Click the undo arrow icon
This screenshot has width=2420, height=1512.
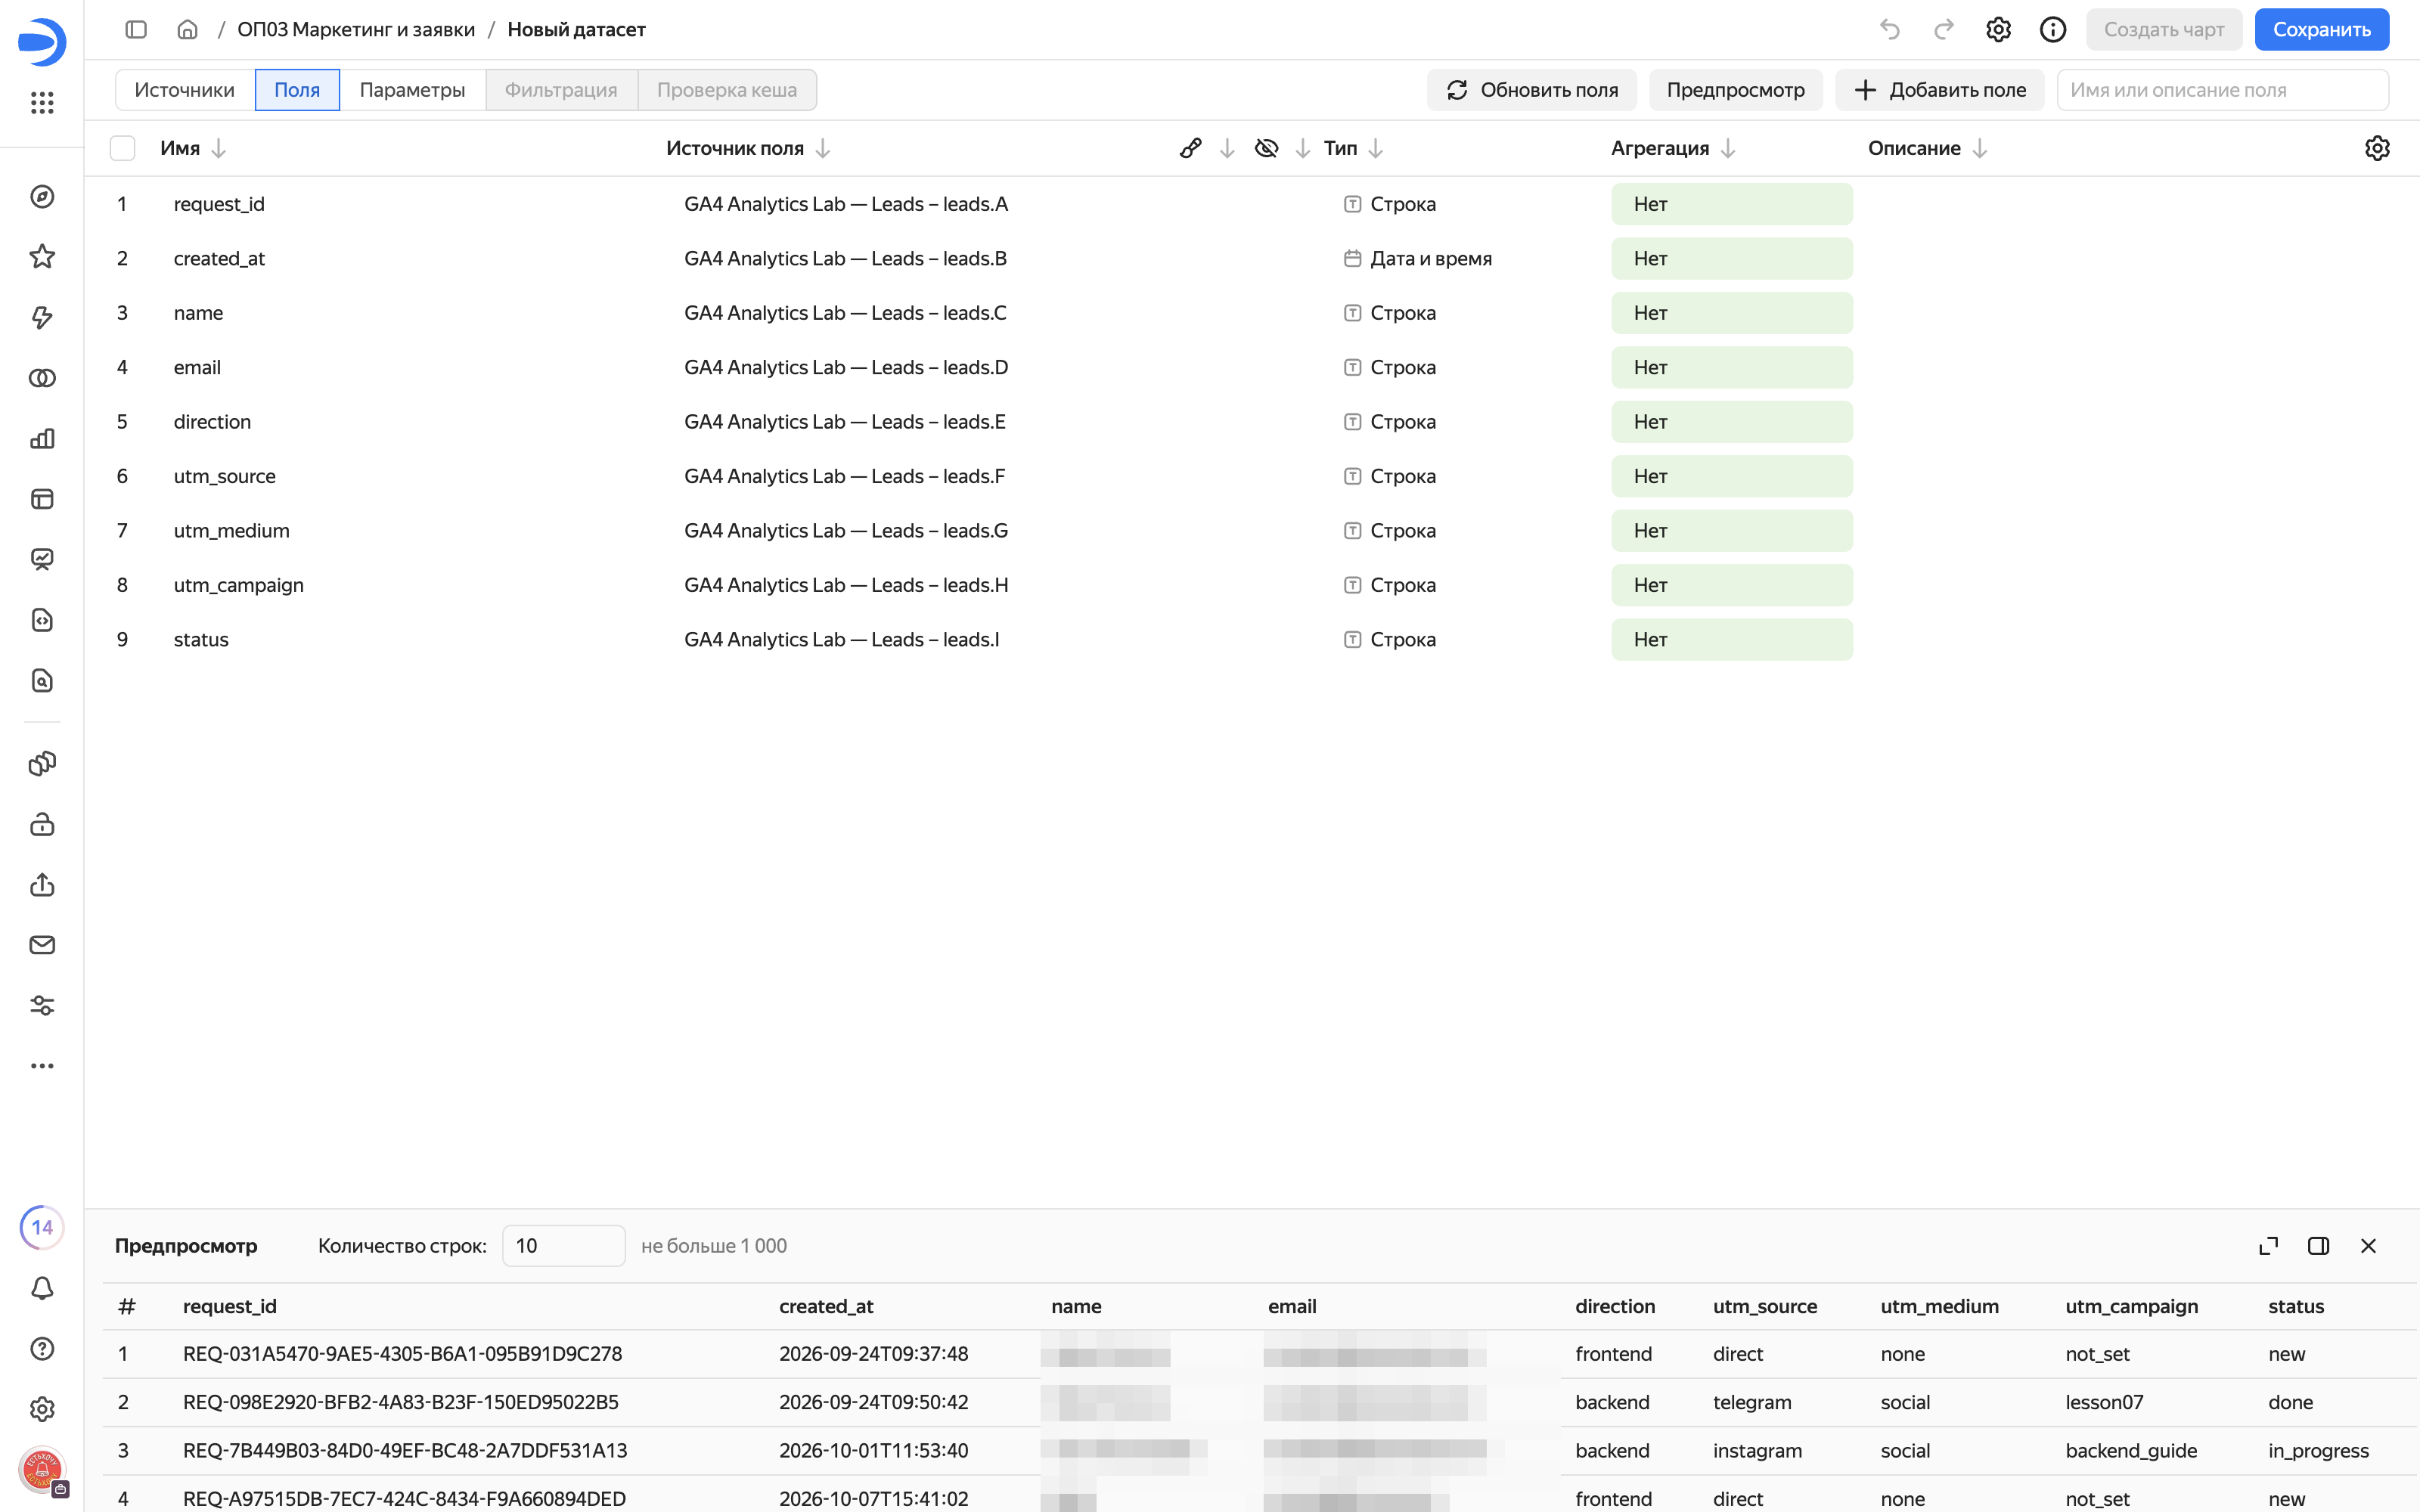click(1889, 30)
